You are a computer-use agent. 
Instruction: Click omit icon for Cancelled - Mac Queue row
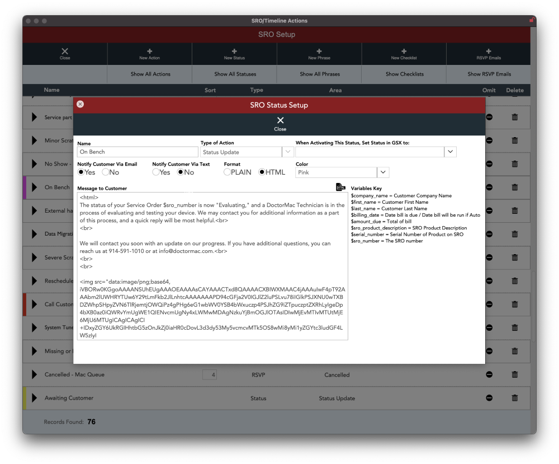click(489, 374)
